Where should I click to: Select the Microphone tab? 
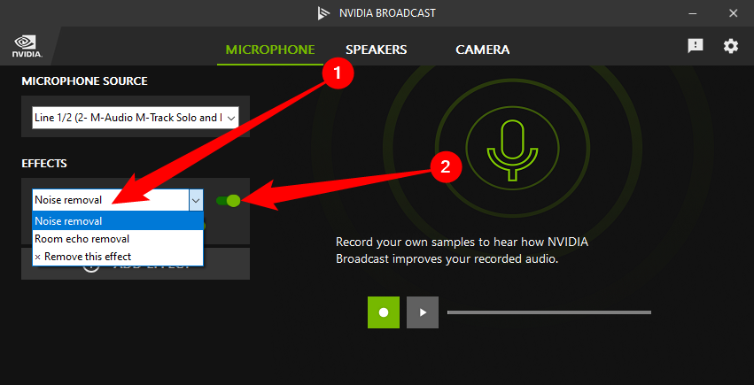[x=270, y=50]
